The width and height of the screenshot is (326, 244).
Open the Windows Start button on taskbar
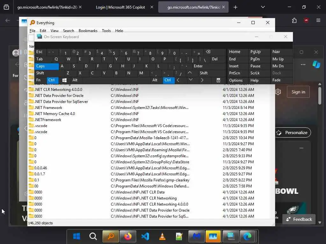[x=76, y=236]
